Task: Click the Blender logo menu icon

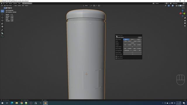Action: pyautogui.click(x=1, y=3)
